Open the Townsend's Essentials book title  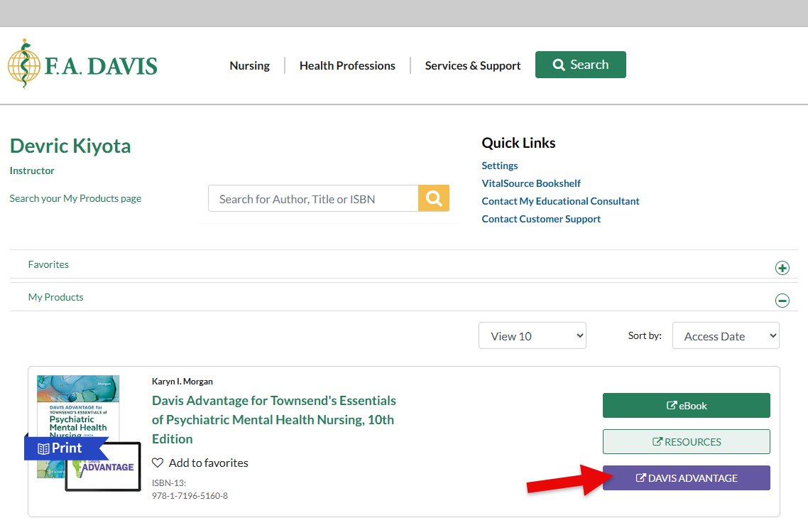click(x=274, y=419)
